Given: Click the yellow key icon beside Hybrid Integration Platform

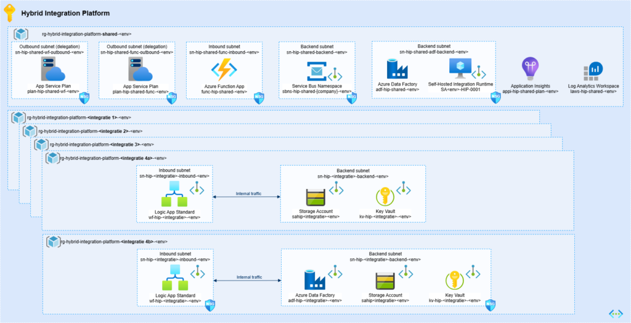Looking at the screenshot, I should point(9,12).
